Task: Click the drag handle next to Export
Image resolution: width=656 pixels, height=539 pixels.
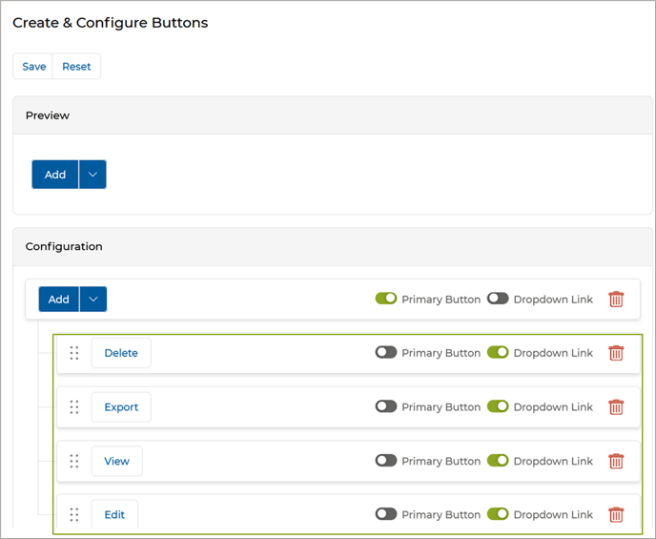Action: 74,407
